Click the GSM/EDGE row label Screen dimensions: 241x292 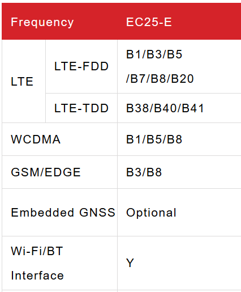pyautogui.click(x=46, y=172)
